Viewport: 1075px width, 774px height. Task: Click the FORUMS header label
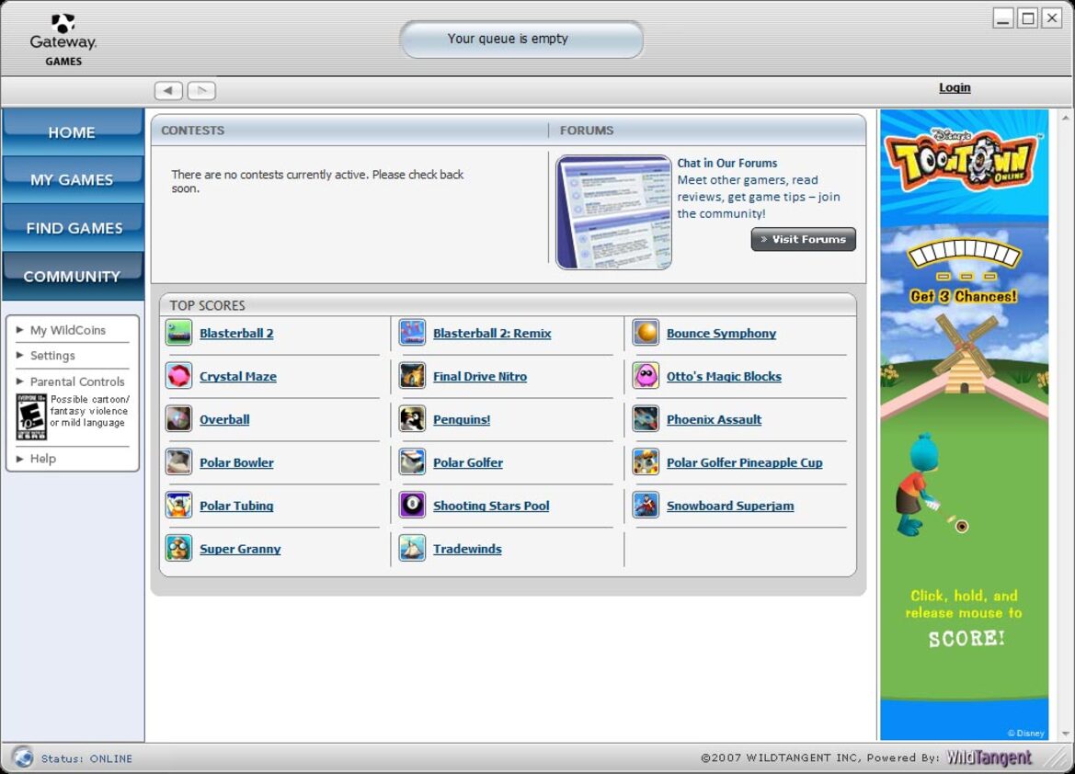587,131
